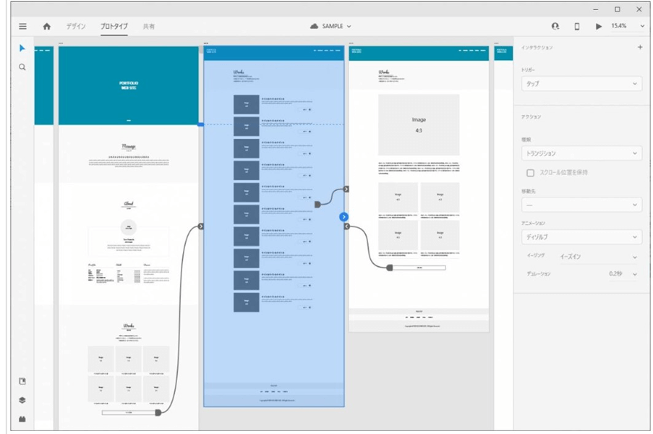Click the インタラクション panel heading
The image size is (653, 434).
click(x=537, y=48)
